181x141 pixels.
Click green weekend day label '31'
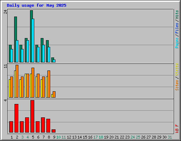(x=170, y=137)
